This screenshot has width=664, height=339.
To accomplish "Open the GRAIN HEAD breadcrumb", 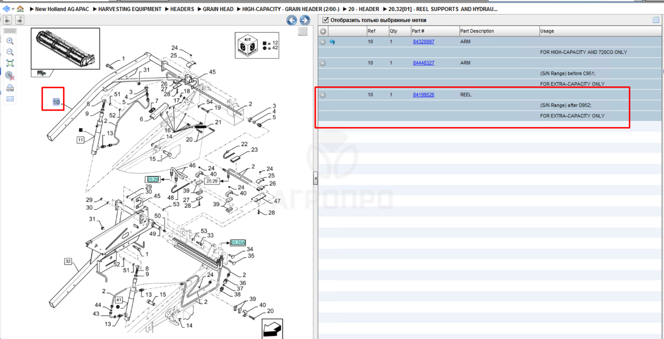I will (218, 9).
